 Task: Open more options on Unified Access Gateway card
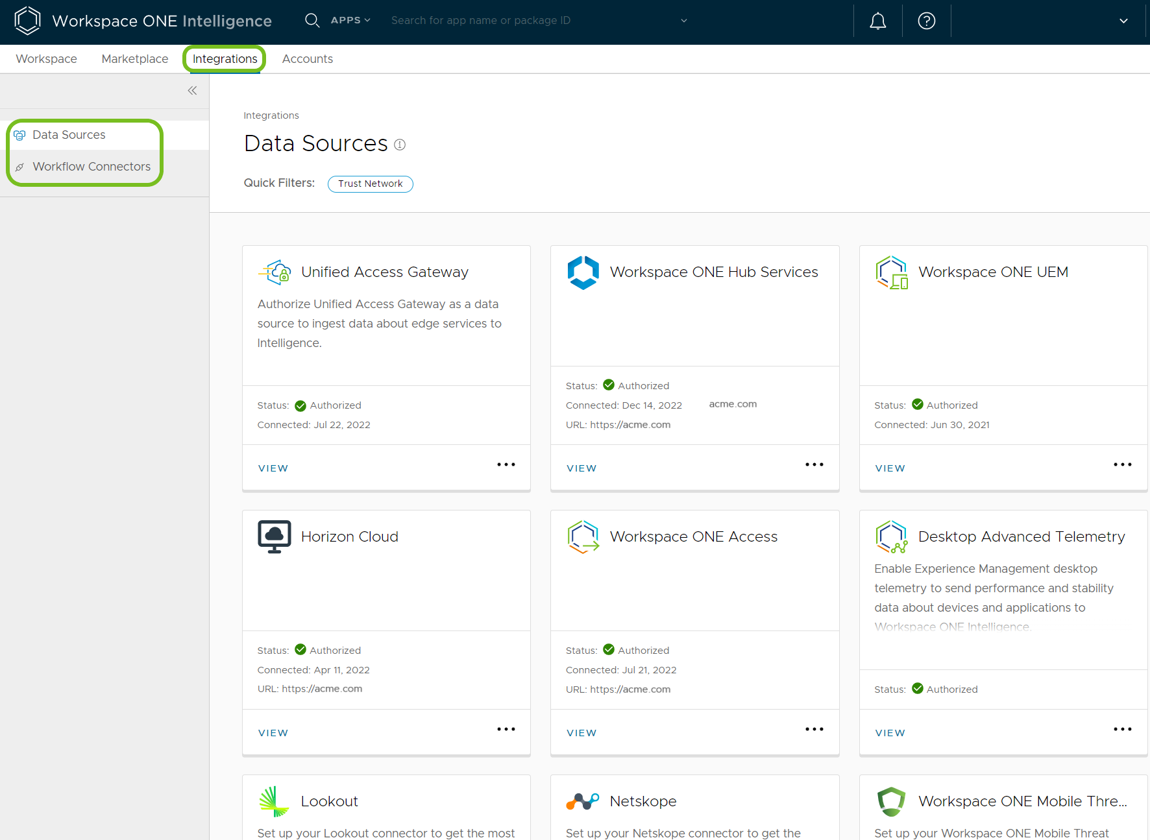506,464
